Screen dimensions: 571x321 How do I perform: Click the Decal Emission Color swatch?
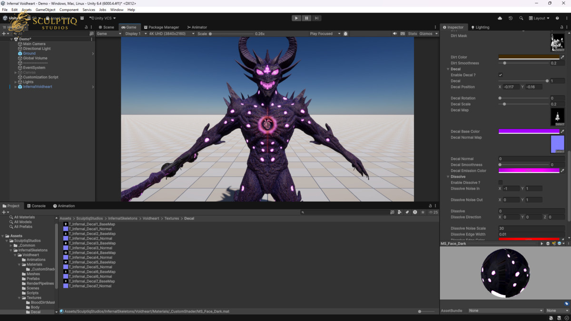click(x=529, y=171)
